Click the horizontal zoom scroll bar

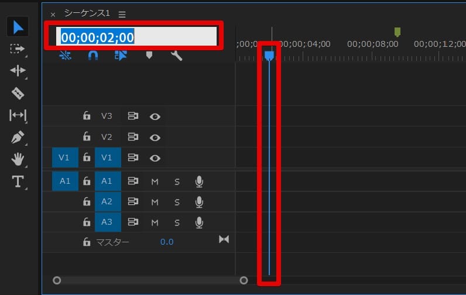150,280
